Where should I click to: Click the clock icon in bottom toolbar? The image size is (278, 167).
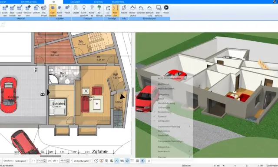[96, 161]
